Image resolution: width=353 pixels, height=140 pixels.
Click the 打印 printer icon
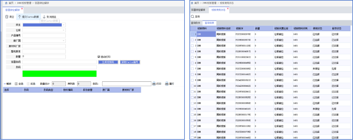pos(154,84)
